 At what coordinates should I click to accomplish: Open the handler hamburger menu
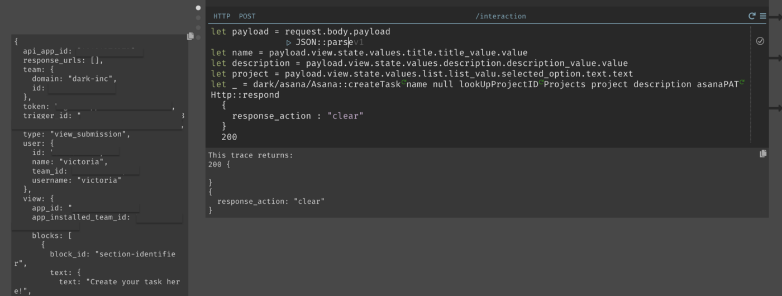pos(763,16)
